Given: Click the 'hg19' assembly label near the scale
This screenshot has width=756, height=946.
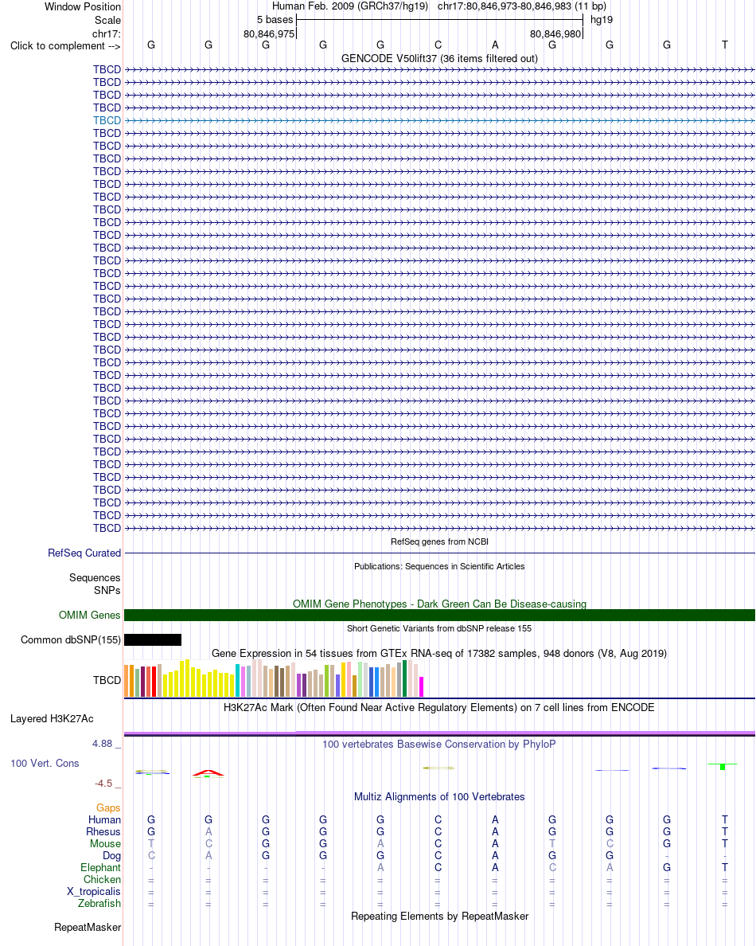Looking at the screenshot, I should (602, 20).
